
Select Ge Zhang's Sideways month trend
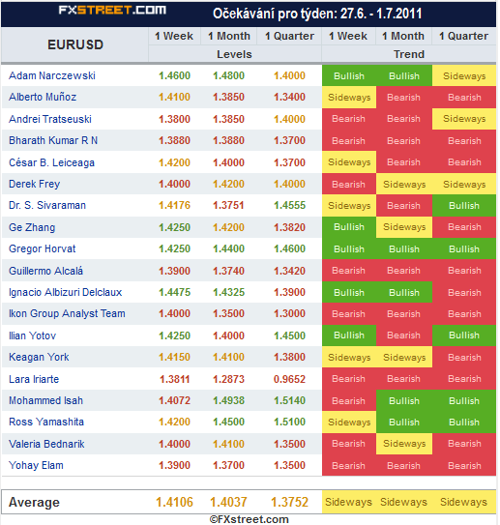[x=404, y=227]
